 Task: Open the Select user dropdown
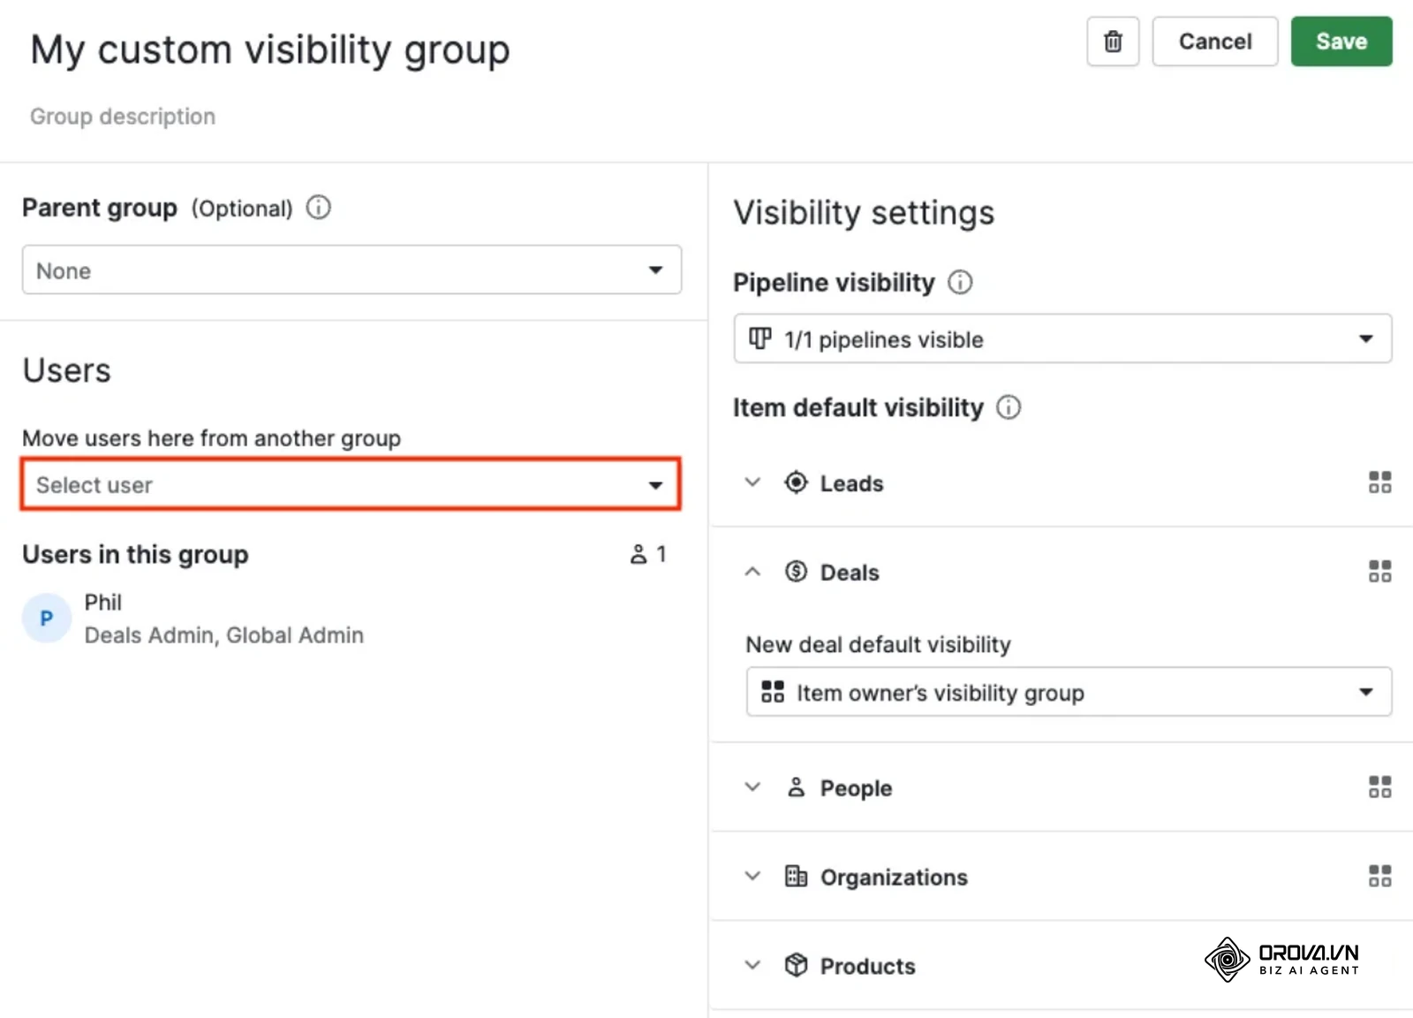(351, 484)
